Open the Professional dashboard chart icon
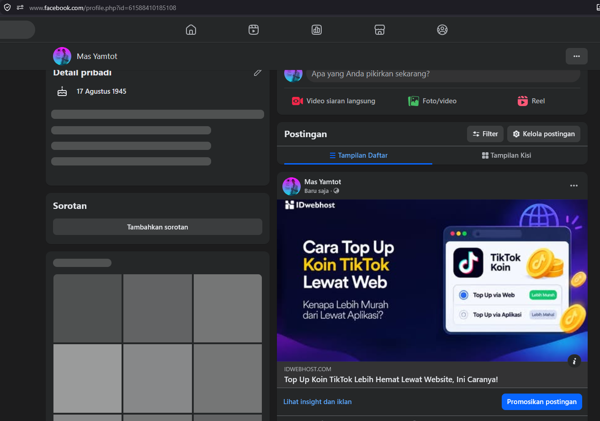The height and width of the screenshot is (421, 600). coord(317,30)
